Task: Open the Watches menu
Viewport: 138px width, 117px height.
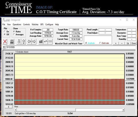Action: (35, 24)
